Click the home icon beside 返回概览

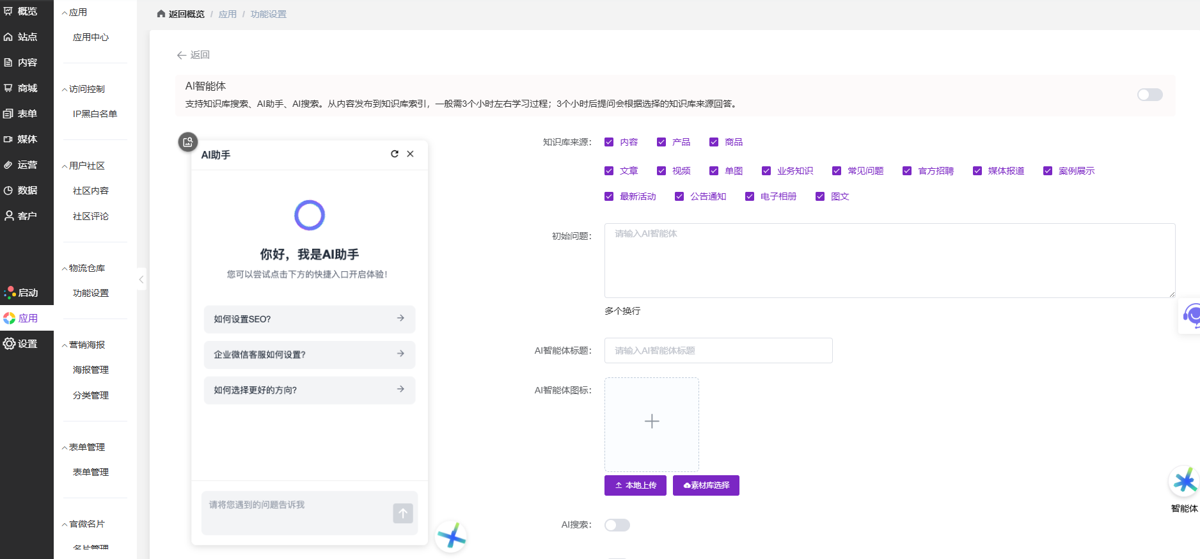(161, 14)
